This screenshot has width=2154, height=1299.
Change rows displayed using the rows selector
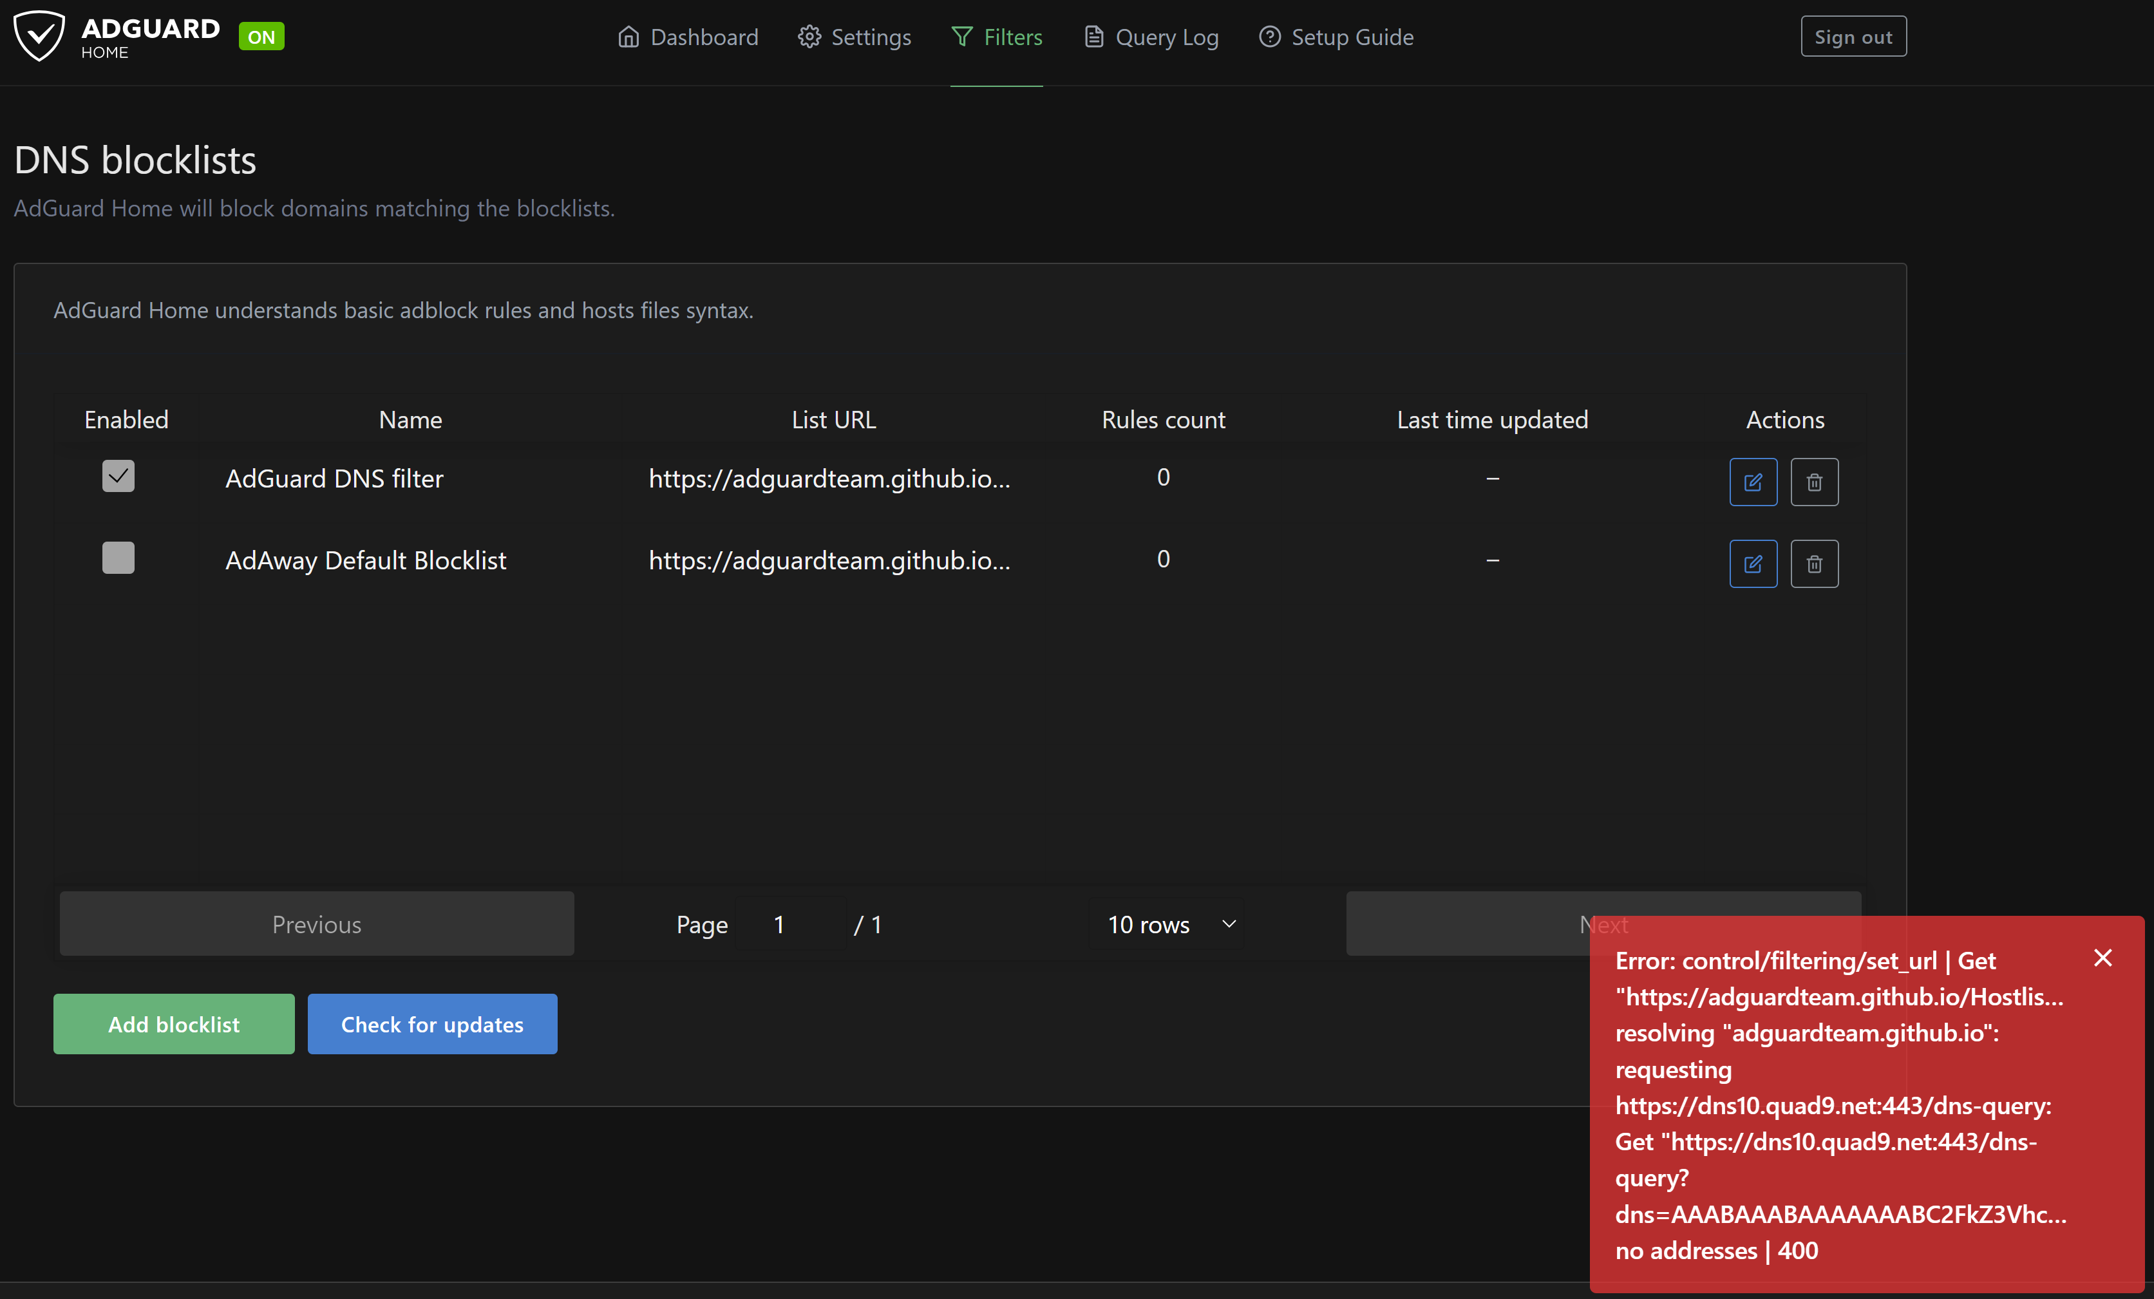click(1166, 924)
